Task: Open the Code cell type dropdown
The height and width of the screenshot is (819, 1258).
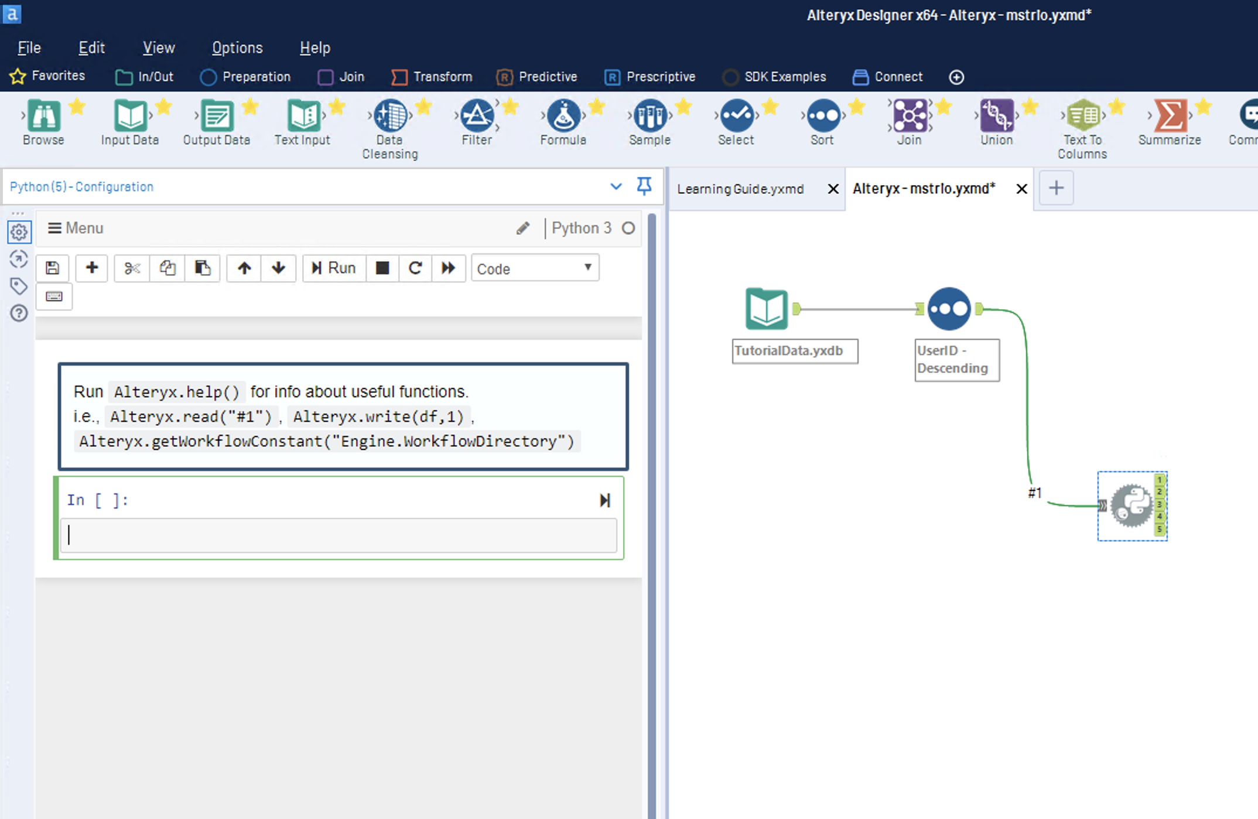Action: (534, 268)
